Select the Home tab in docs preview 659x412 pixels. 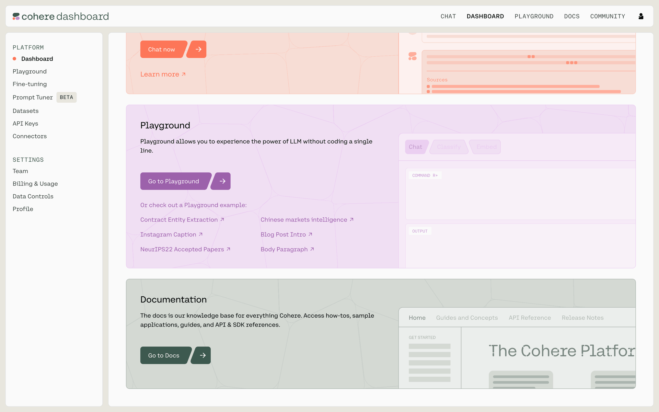[x=417, y=318]
